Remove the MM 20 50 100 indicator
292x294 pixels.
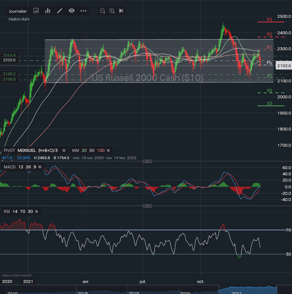pos(108,150)
